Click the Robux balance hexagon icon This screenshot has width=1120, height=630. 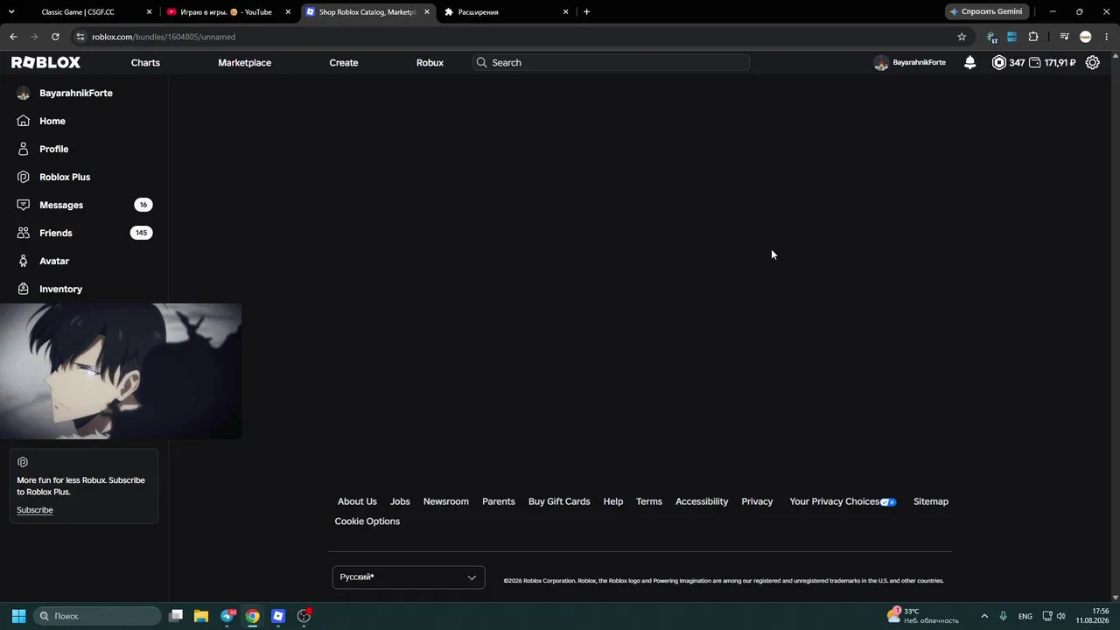[x=999, y=62]
